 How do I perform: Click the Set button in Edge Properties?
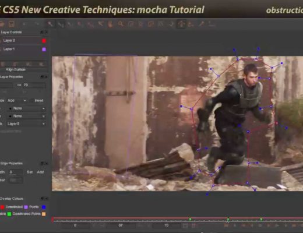point(30,172)
